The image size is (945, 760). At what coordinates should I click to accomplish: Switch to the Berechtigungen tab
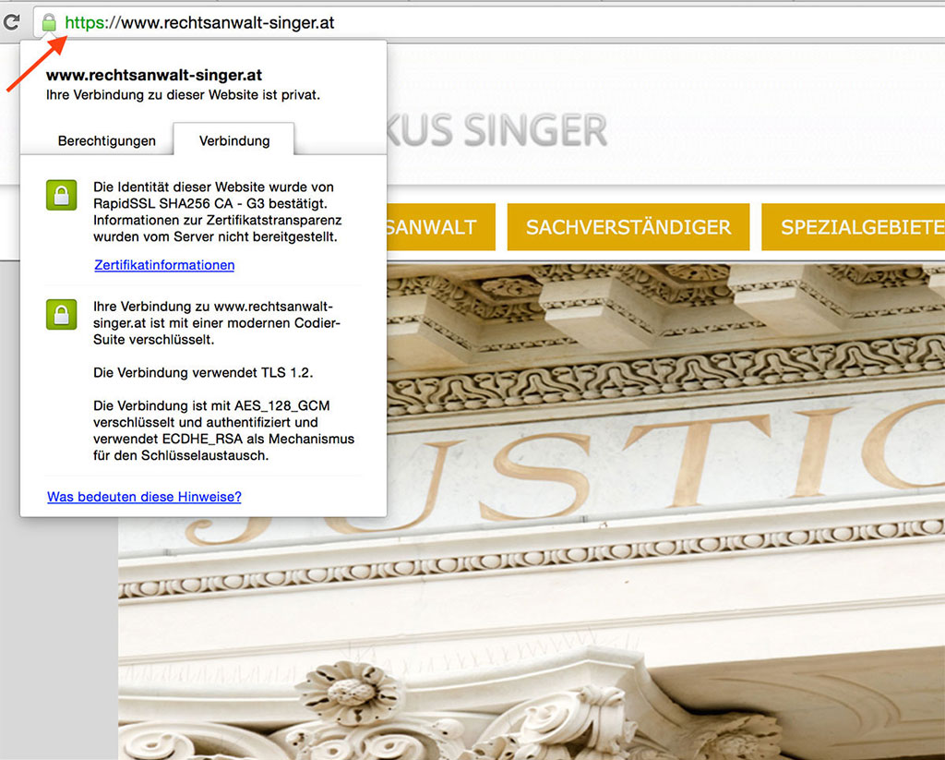(107, 140)
